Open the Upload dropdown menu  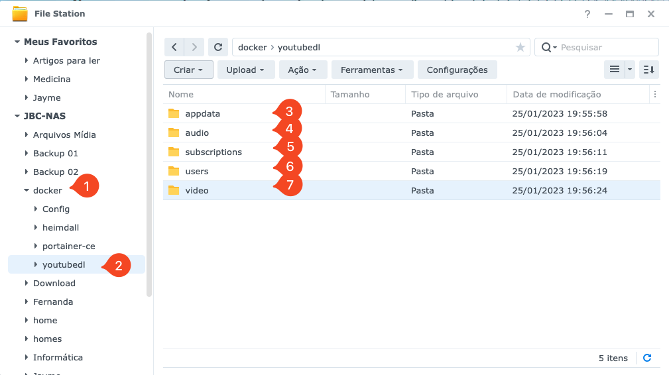245,70
